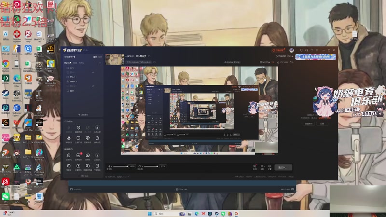Click the red 主播招募 badge in title bar
Screen dimensions: 386x217
278,50
